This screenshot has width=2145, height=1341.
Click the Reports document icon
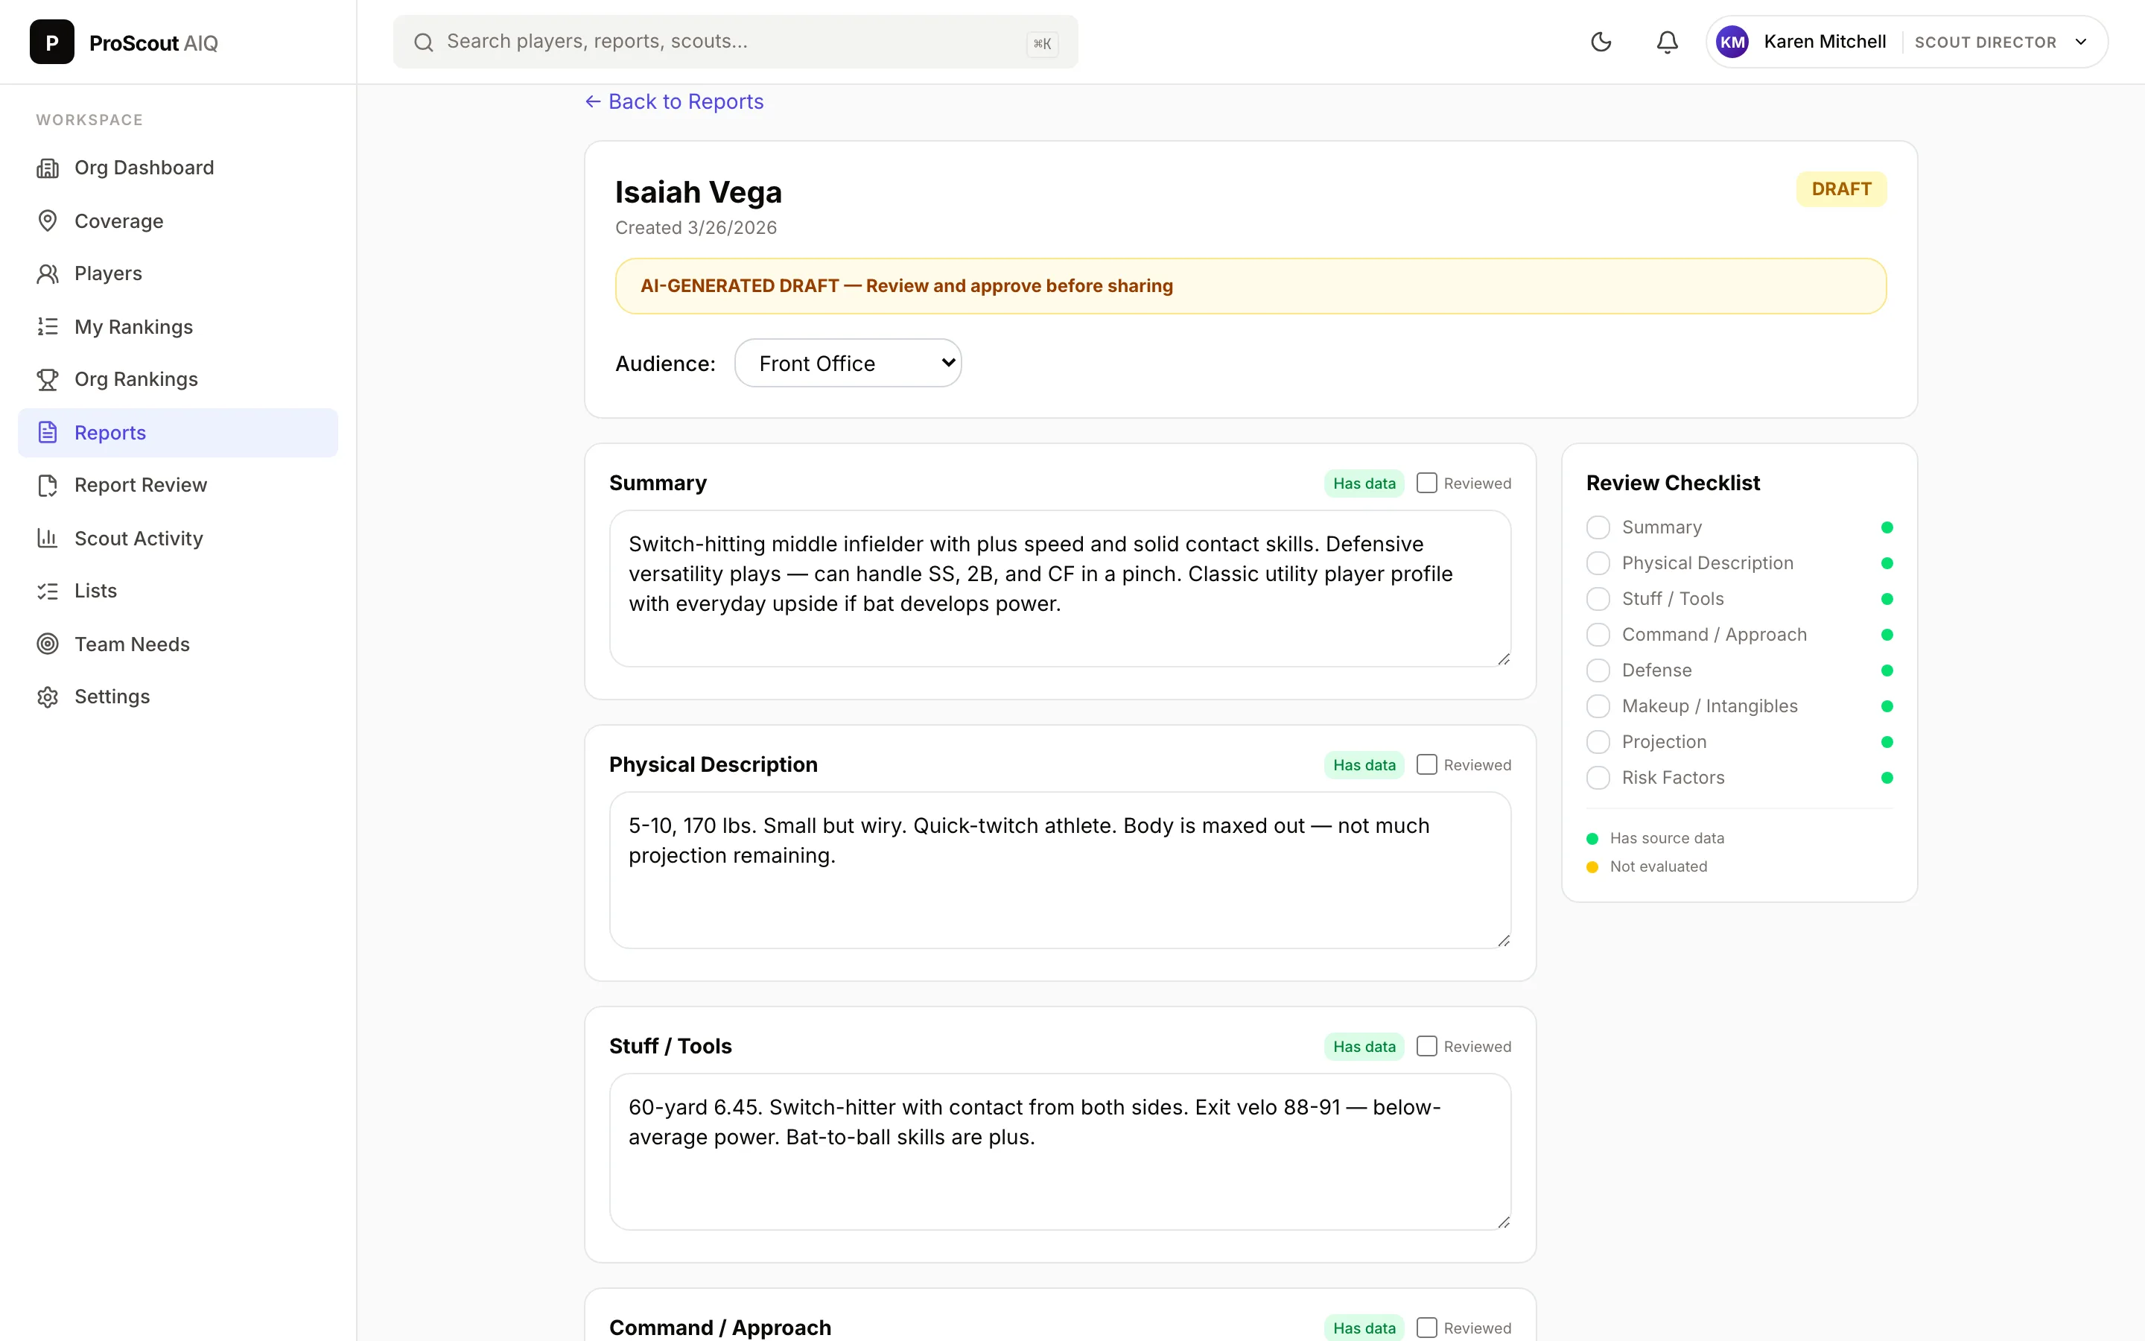pyautogui.click(x=48, y=432)
